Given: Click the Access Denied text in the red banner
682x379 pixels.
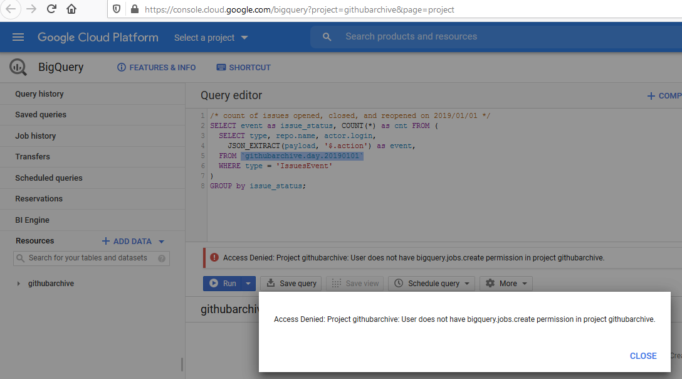Looking at the screenshot, I should pyautogui.click(x=414, y=258).
